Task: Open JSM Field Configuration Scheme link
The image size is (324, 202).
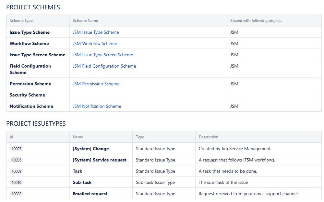Action: point(104,66)
